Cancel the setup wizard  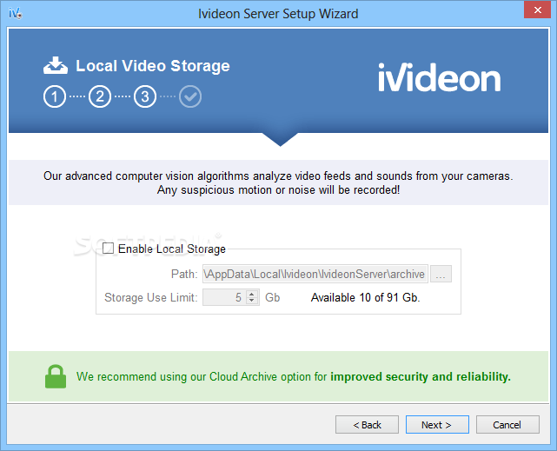tap(507, 425)
